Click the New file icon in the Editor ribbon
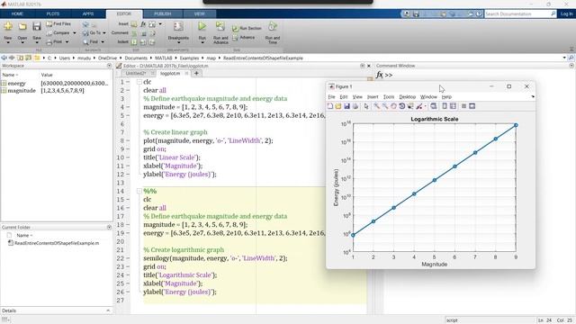The width and height of the screenshot is (576, 324). click(x=8, y=27)
